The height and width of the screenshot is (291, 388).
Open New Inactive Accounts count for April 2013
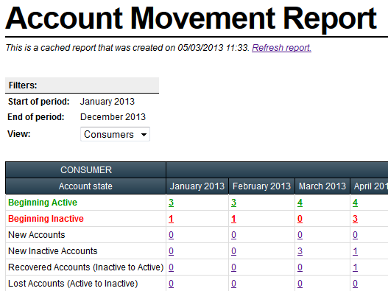[x=355, y=251]
